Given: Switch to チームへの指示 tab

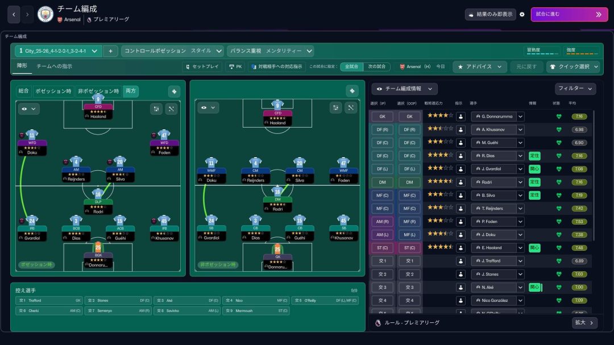Looking at the screenshot, I should click(x=54, y=66).
